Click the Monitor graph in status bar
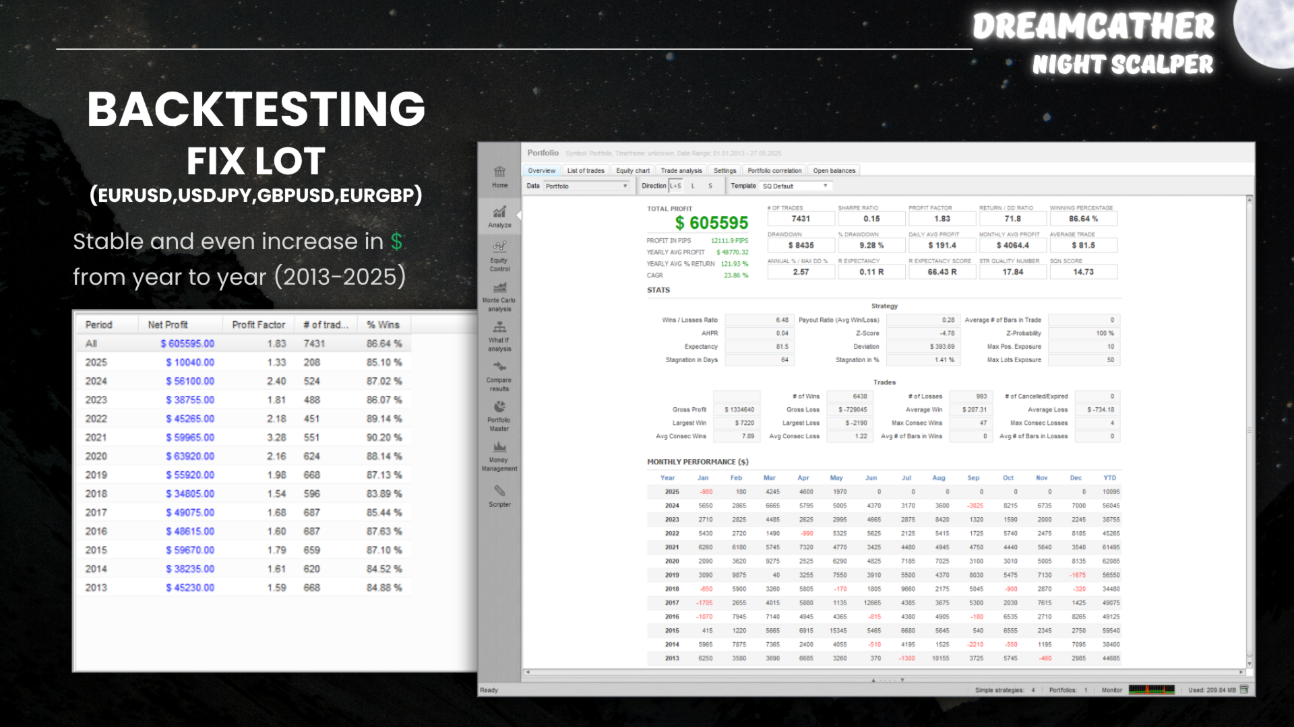The height and width of the screenshot is (727, 1294). pyautogui.click(x=1151, y=689)
